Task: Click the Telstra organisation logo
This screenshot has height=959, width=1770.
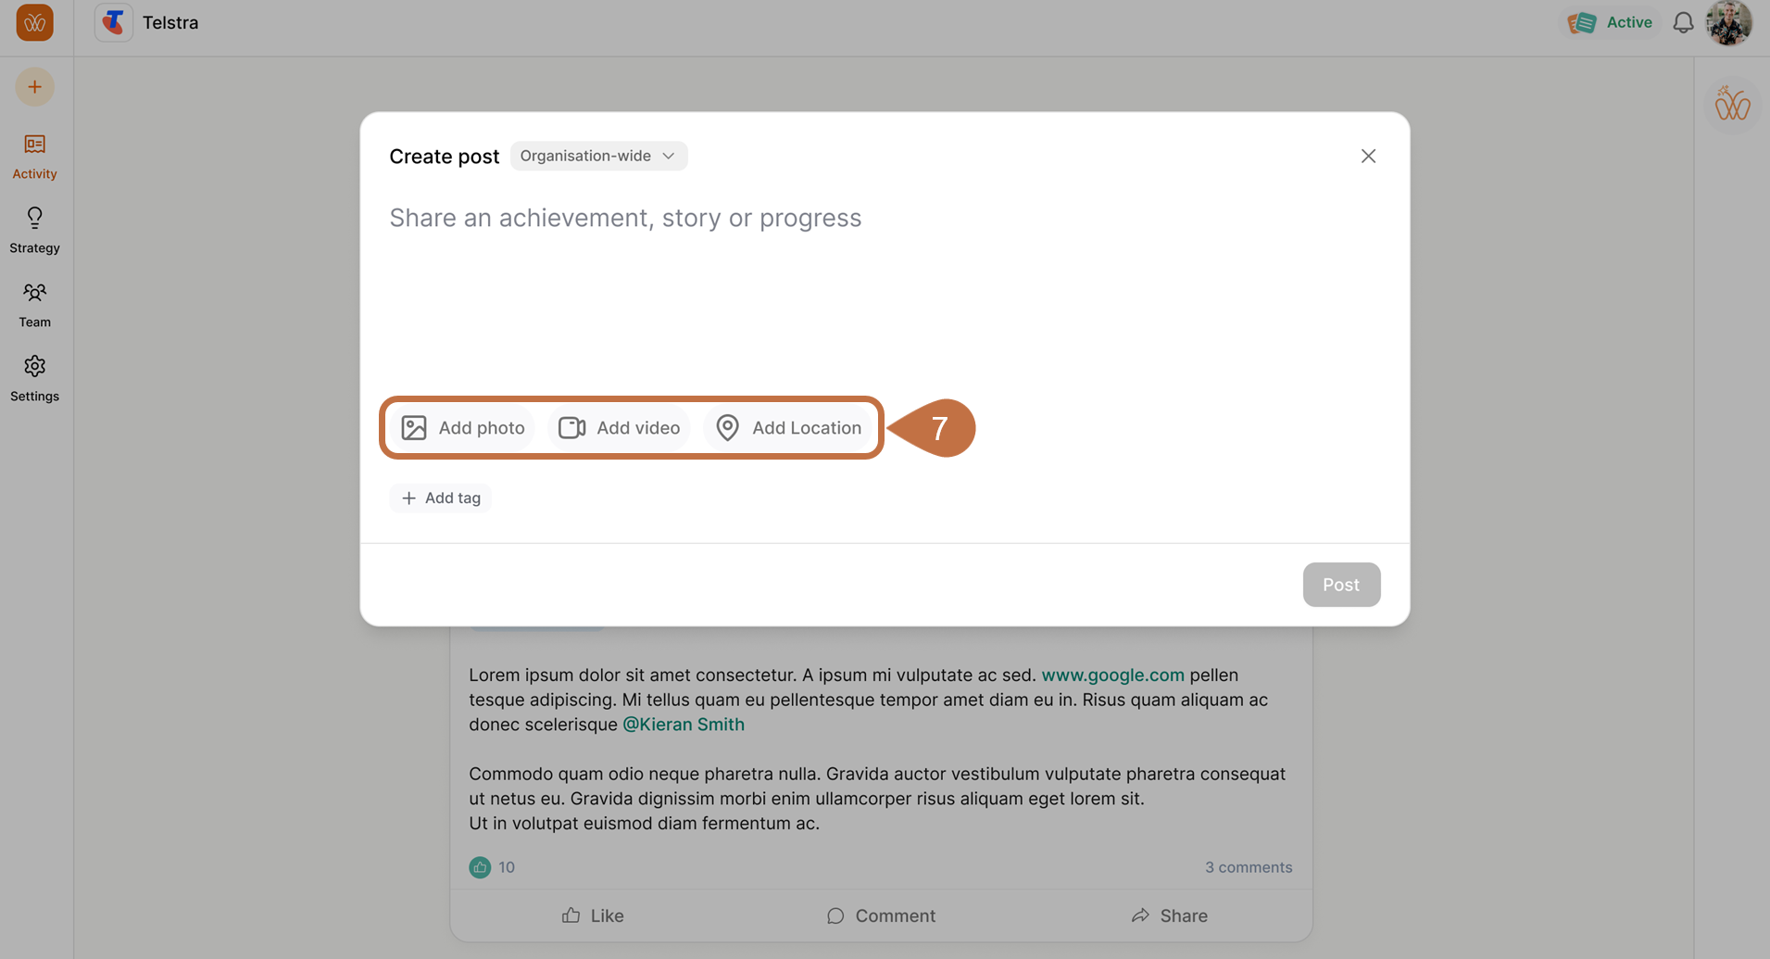Action: pyautogui.click(x=114, y=22)
